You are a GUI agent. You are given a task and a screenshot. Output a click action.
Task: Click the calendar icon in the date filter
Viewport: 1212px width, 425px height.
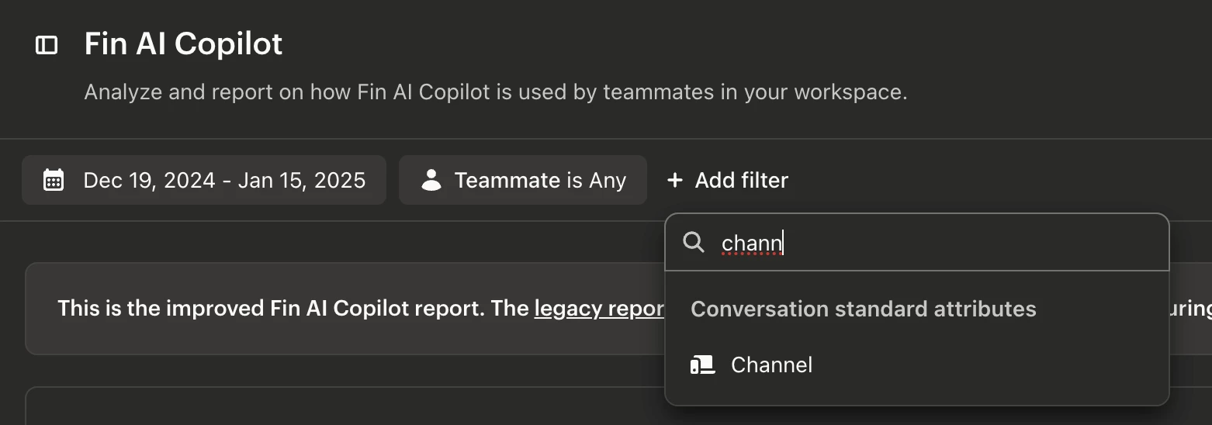pyautogui.click(x=54, y=180)
